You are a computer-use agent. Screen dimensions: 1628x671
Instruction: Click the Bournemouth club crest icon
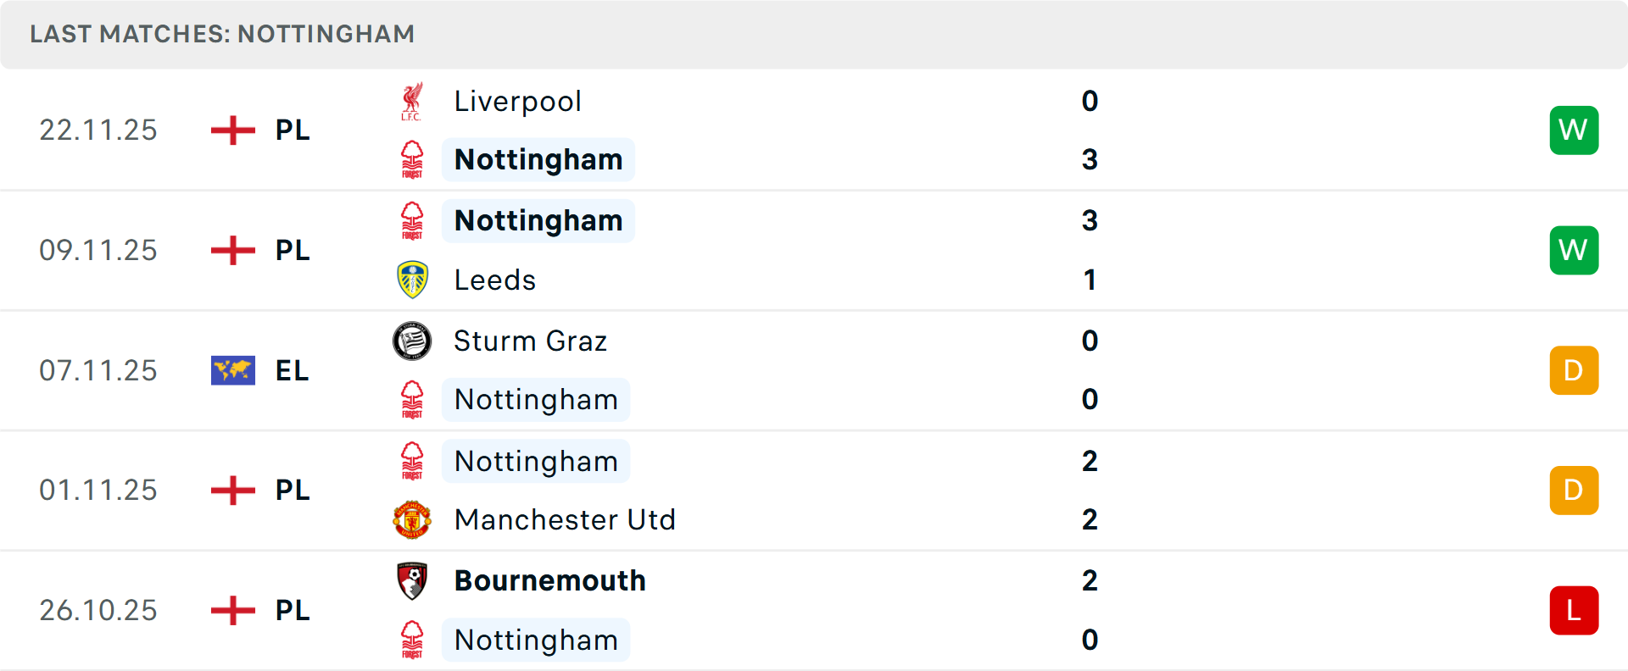pyautogui.click(x=412, y=580)
